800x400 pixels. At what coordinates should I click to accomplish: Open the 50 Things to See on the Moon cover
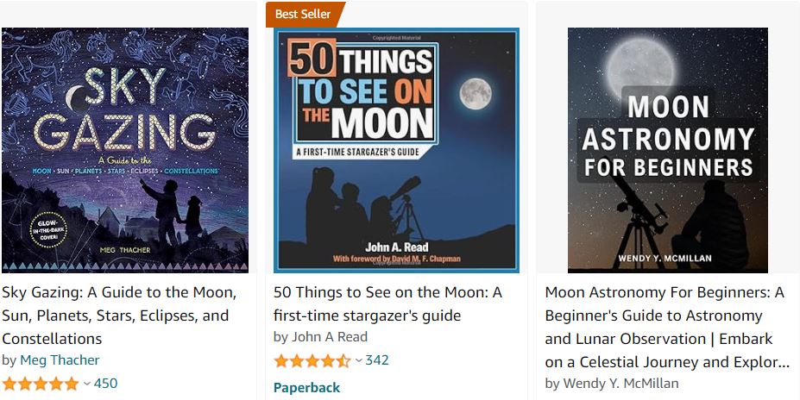click(396, 150)
